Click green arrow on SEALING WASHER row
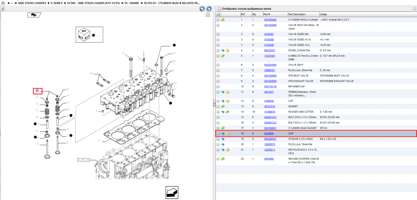The width and height of the screenshot is (417, 200). pos(223,159)
